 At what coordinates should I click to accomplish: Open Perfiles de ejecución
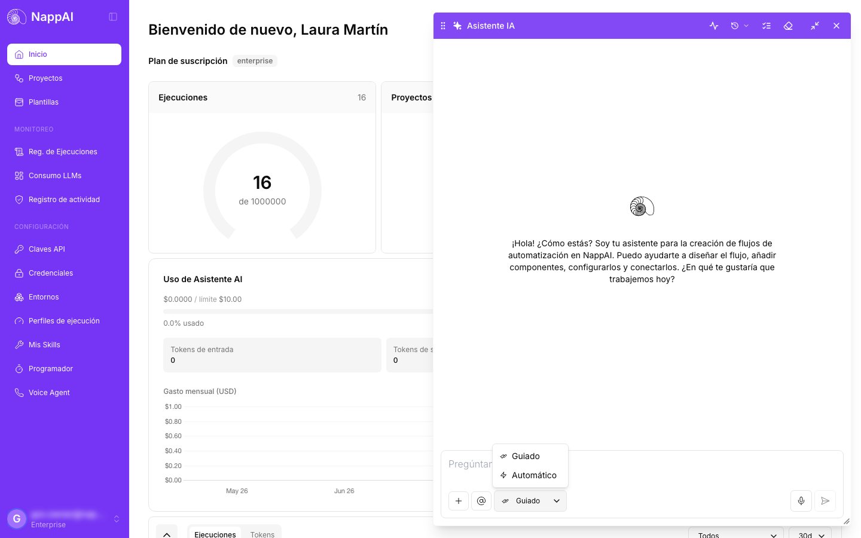(x=64, y=321)
